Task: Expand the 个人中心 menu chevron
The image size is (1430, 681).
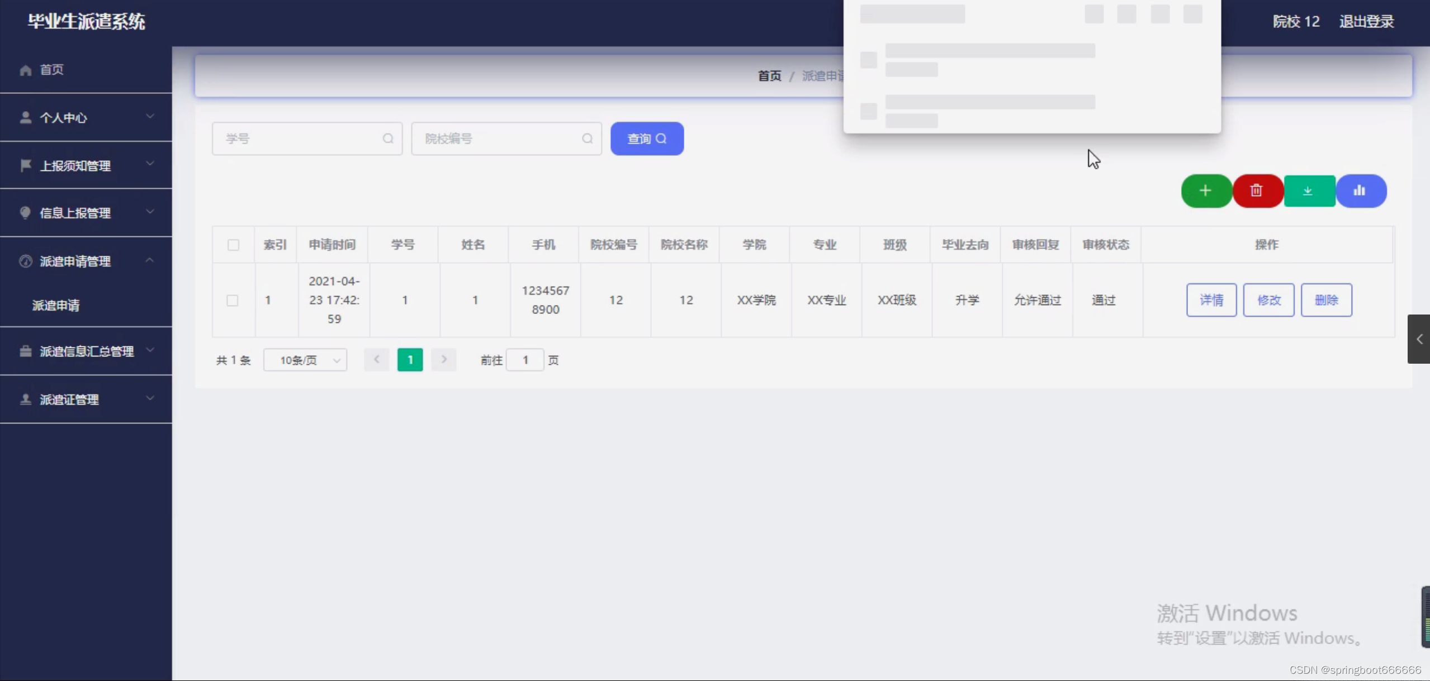Action: point(150,116)
